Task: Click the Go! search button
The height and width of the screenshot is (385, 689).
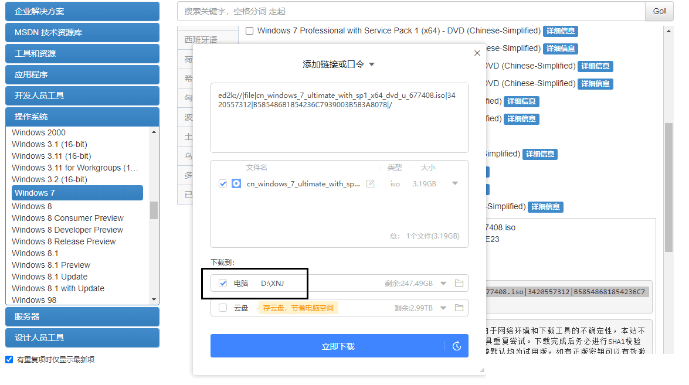Action: pos(659,11)
